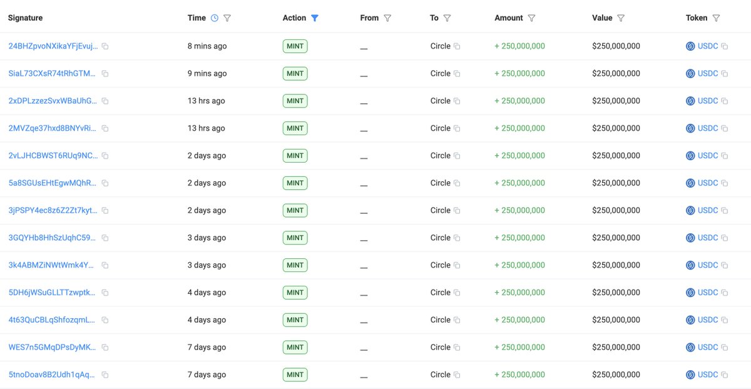The image size is (751, 389).
Task: Open the Value column filter
Action: click(x=621, y=18)
